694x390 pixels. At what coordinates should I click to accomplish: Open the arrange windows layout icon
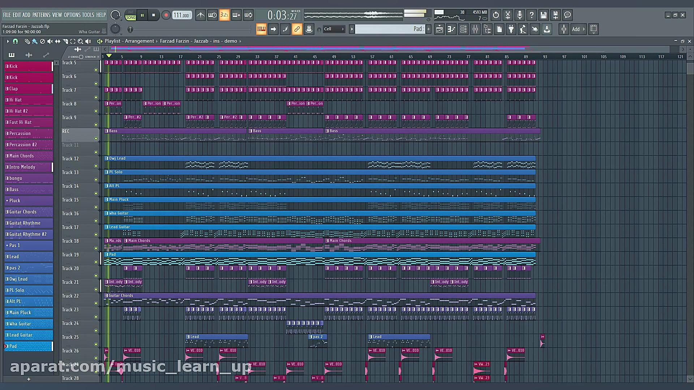594,29
